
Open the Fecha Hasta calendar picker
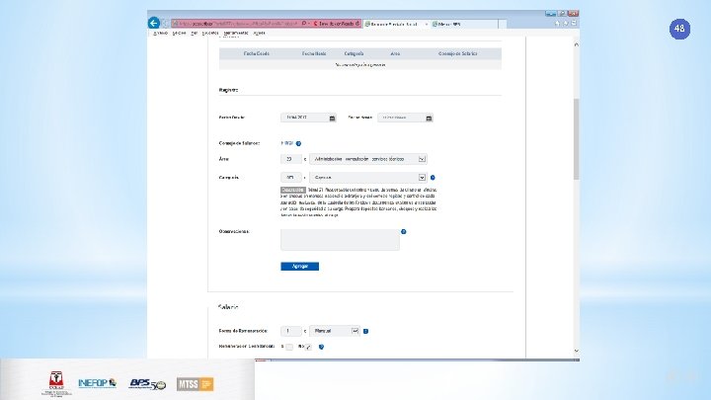429,119
